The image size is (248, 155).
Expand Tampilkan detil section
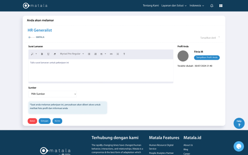[210, 38]
